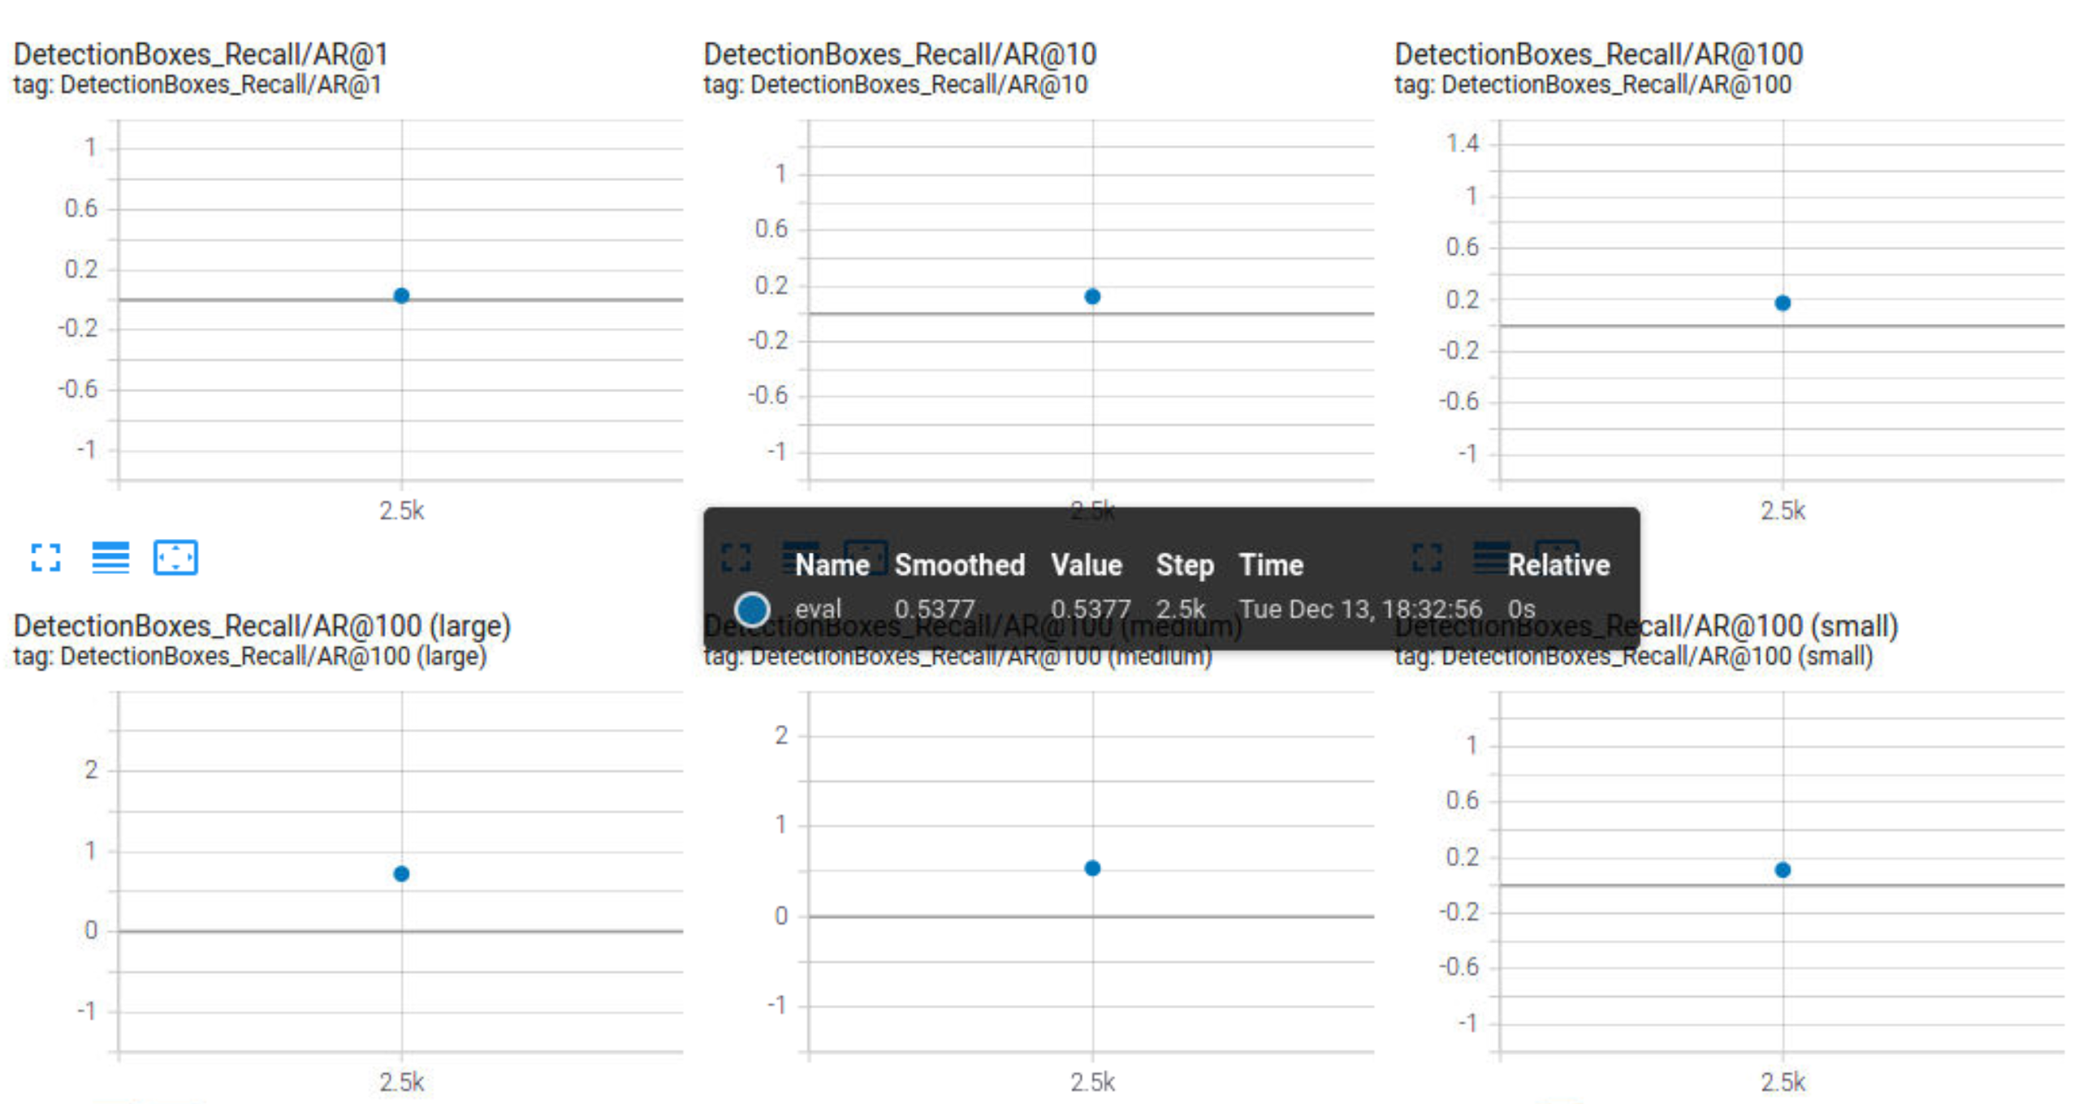
Task: Click the eval series color circle in tooltip
Action: pyautogui.click(x=752, y=609)
